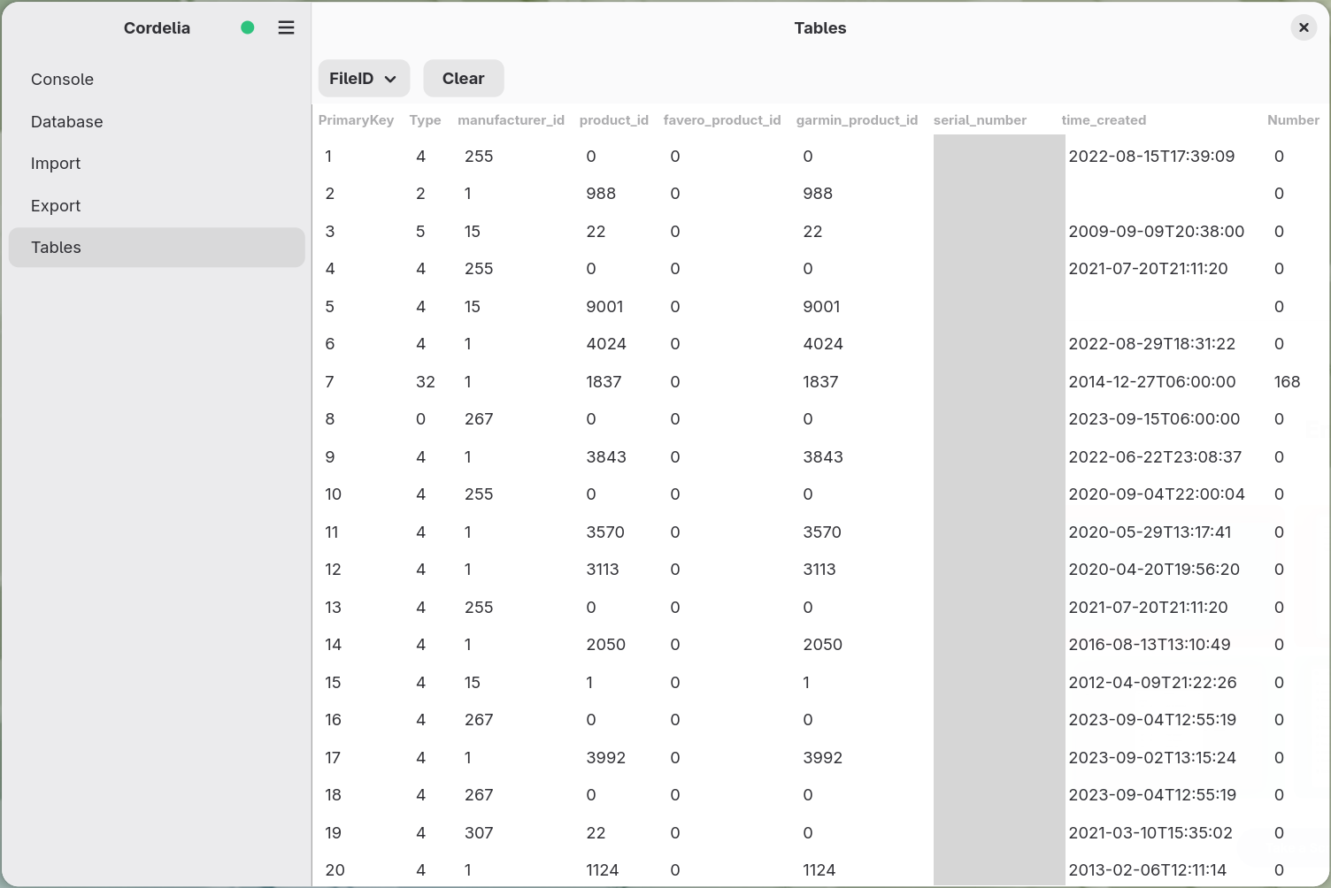The height and width of the screenshot is (888, 1331).
Task: Click the green status indicator dot
Action: click(x=248, y=27)
